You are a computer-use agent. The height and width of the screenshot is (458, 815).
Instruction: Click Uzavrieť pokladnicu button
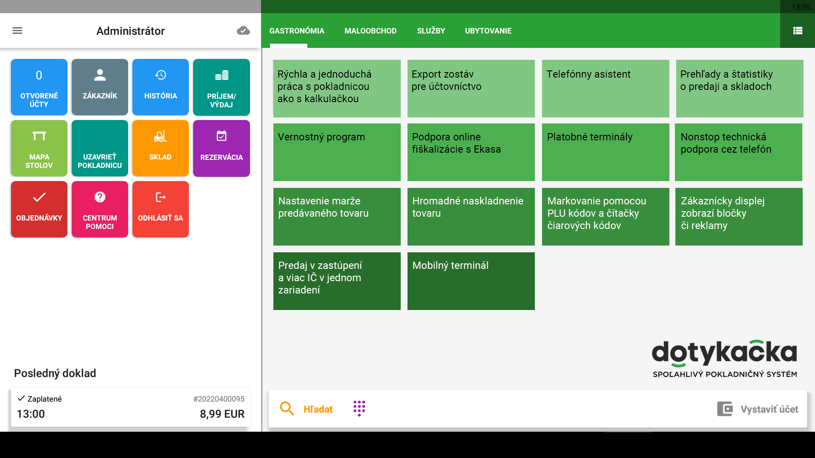point(100,148)
